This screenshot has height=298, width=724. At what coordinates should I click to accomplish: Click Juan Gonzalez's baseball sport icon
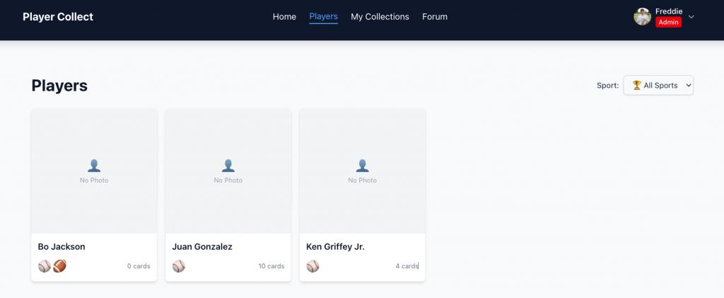tap(179, 266)
